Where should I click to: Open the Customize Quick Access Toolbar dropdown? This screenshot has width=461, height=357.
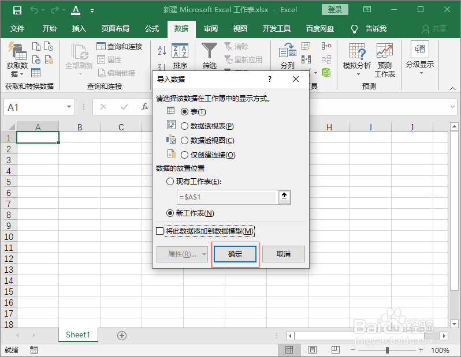(x=92, y=11)
